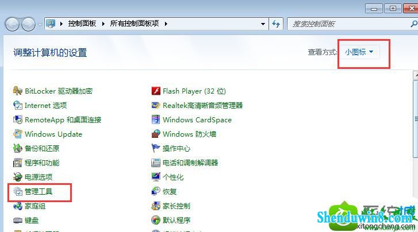
Task: Open the 电源选项 icon
Action: [18, 177]
